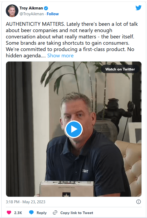Open Troy Aikman's profile picture
This screenshot has width=147, height=218.
click(12, 11)
